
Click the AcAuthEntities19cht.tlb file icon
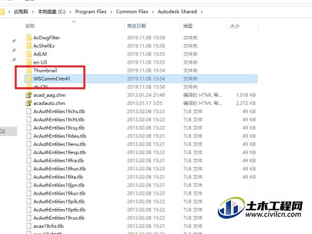point(29,120)
